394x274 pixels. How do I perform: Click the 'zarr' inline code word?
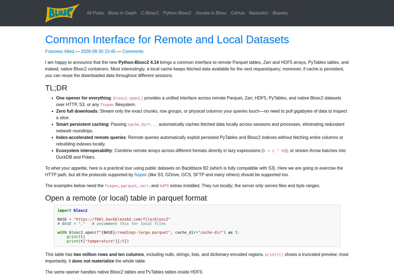(x=144, y=186)
